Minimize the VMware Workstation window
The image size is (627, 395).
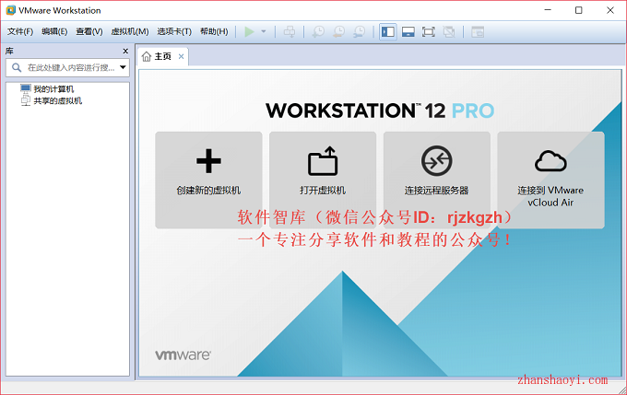pyautogui.click(x=548, y=10)
